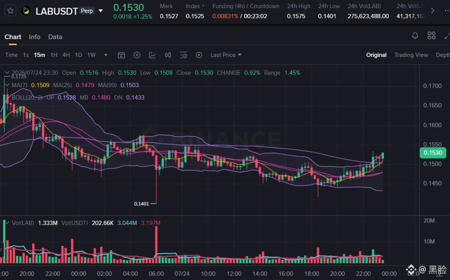The image size is (450, 280).
Task: Click the BOLL MB value 0.1480
Action: [101, 98]
